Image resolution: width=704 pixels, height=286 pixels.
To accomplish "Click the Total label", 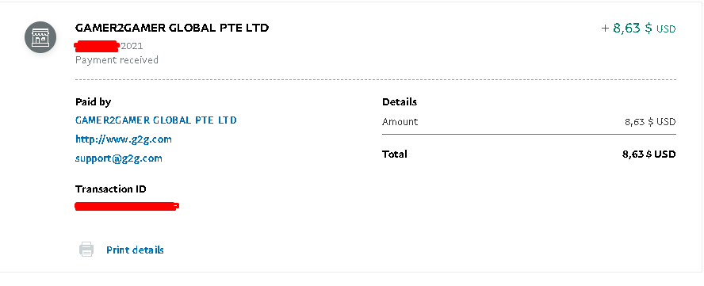I will pos(395,154).
